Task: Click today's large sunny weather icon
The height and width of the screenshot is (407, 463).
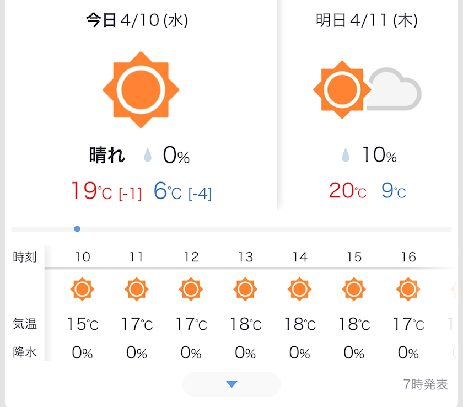Action: coord(141,90)
